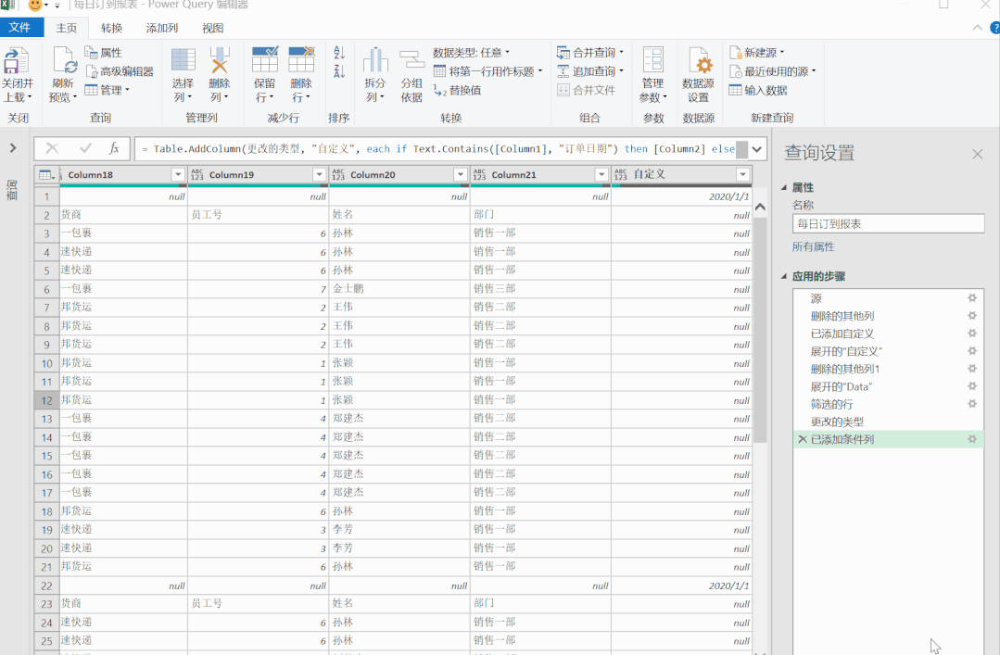Image resolution: width=1000 pixels, height=655 pixels.
Task: Switch to 转换 tab
Action: (111, 28)
